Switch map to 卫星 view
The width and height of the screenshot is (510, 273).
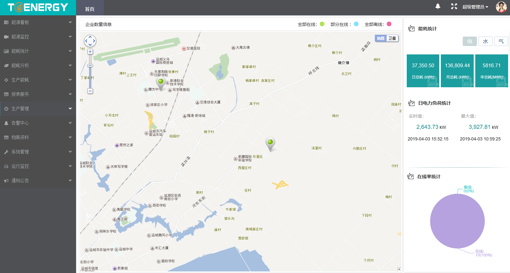392,38
